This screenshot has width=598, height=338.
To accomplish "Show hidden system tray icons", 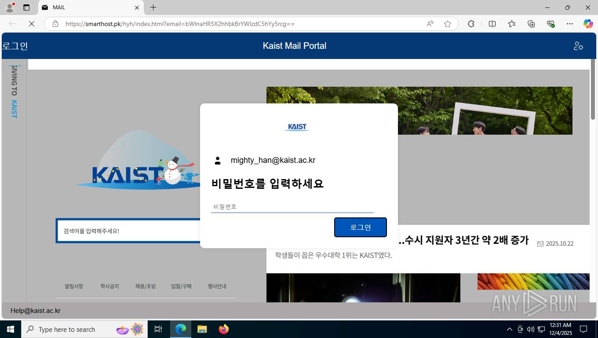I will pyautogui.click(x=510, y=329).
